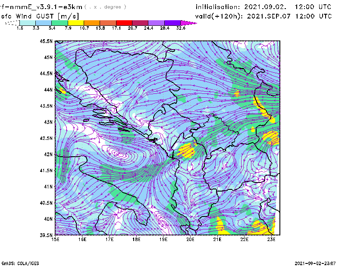Click the red 17.1–20.7 legend swatch
The height and width of the screenshot is (266, 345).
tap(124, 23)
